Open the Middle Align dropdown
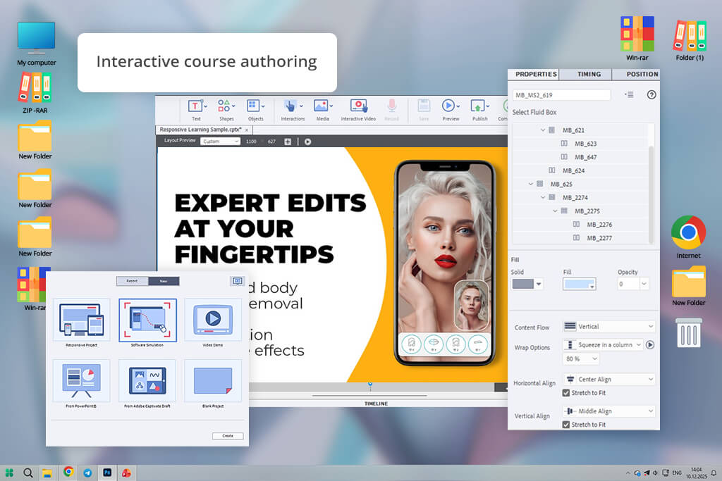 pyautogui.click(x=608, y=411)
